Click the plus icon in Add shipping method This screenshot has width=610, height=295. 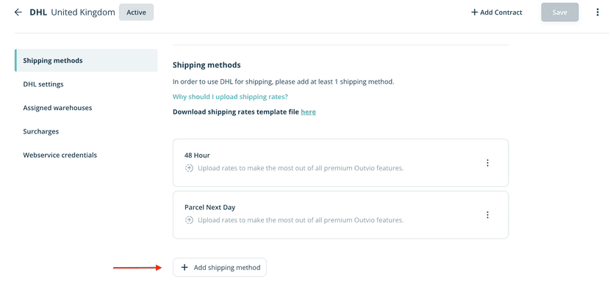pyautogui.click(x=184, y=268)
